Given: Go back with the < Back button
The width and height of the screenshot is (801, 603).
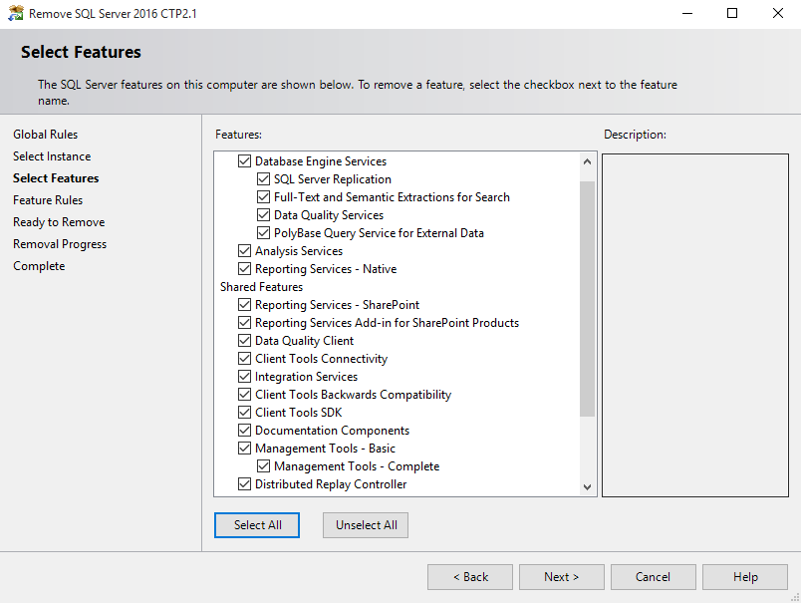Looking at the screenshot, I should click(470, 577).
